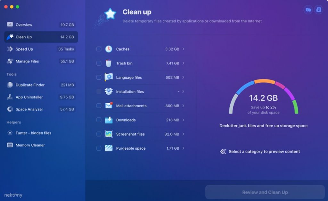Open Manage Files from the sidebar
This screenshot has width=328, height=201.
(27, 61)
